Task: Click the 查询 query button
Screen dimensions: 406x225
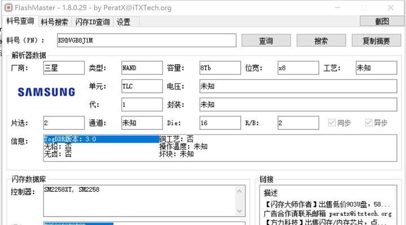Action: tap(266, 40)
